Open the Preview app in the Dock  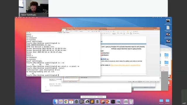click(118, 102)
